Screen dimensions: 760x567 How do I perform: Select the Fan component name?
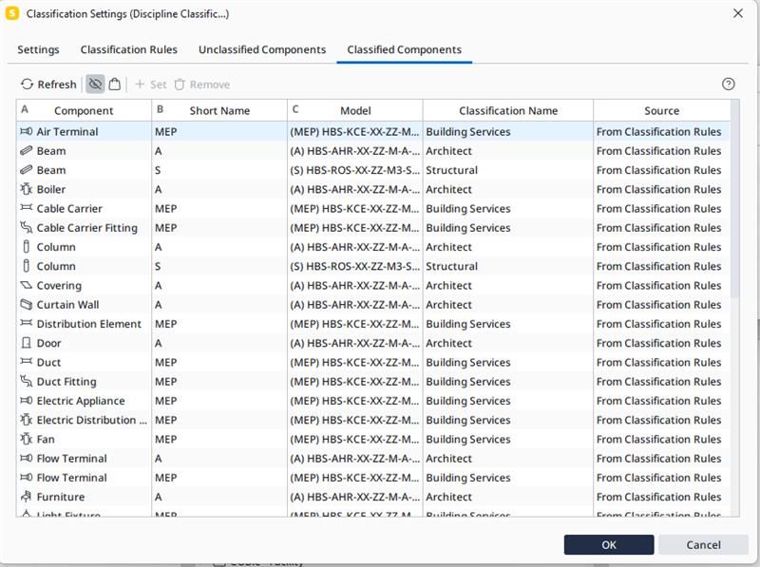pyautogui.click(x=46, y=439)
